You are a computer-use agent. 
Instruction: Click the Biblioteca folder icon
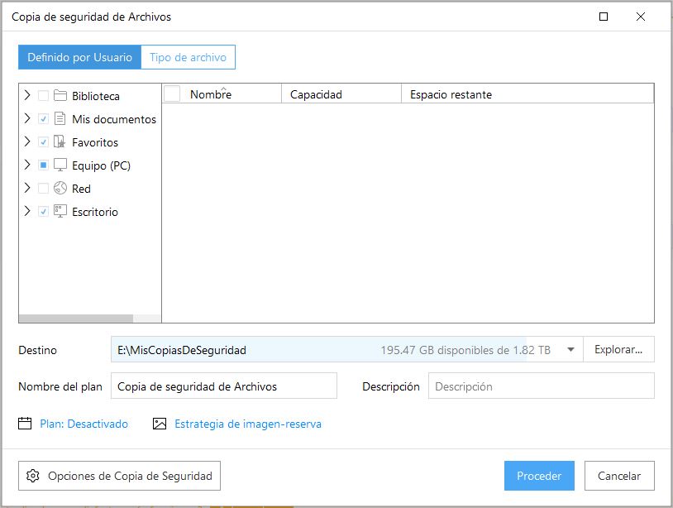click(x=60, y=96)
